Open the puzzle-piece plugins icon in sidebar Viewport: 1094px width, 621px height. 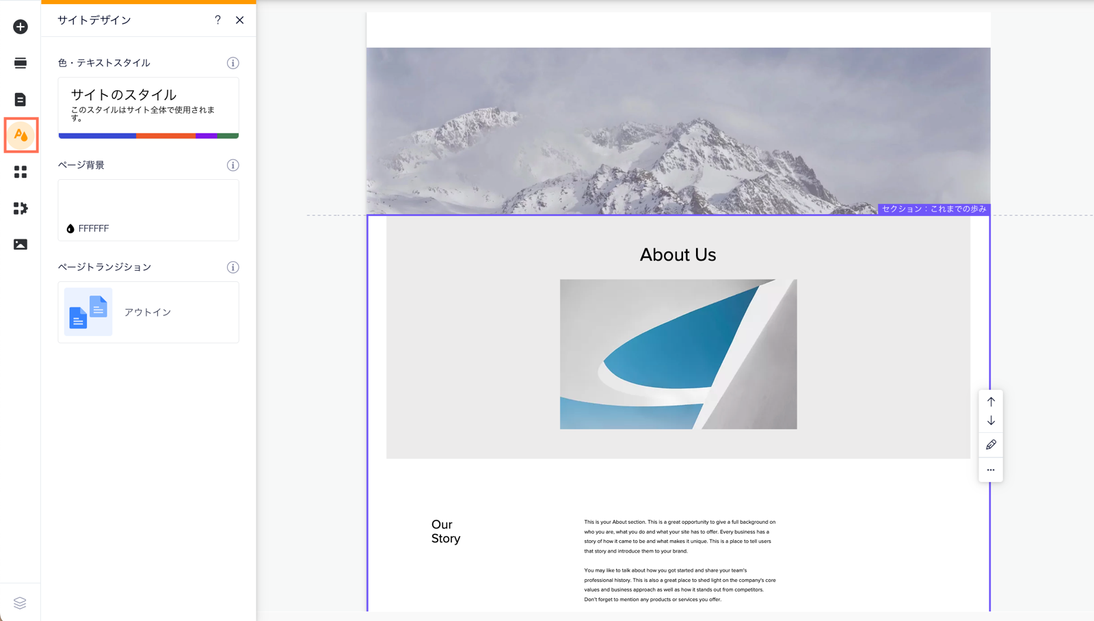tap(21, 208)
